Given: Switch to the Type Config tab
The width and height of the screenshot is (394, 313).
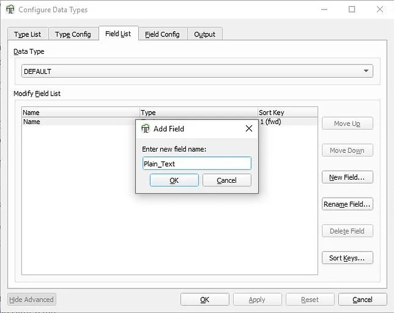Looking at the screenshot, I should click(x=73, y=34).
